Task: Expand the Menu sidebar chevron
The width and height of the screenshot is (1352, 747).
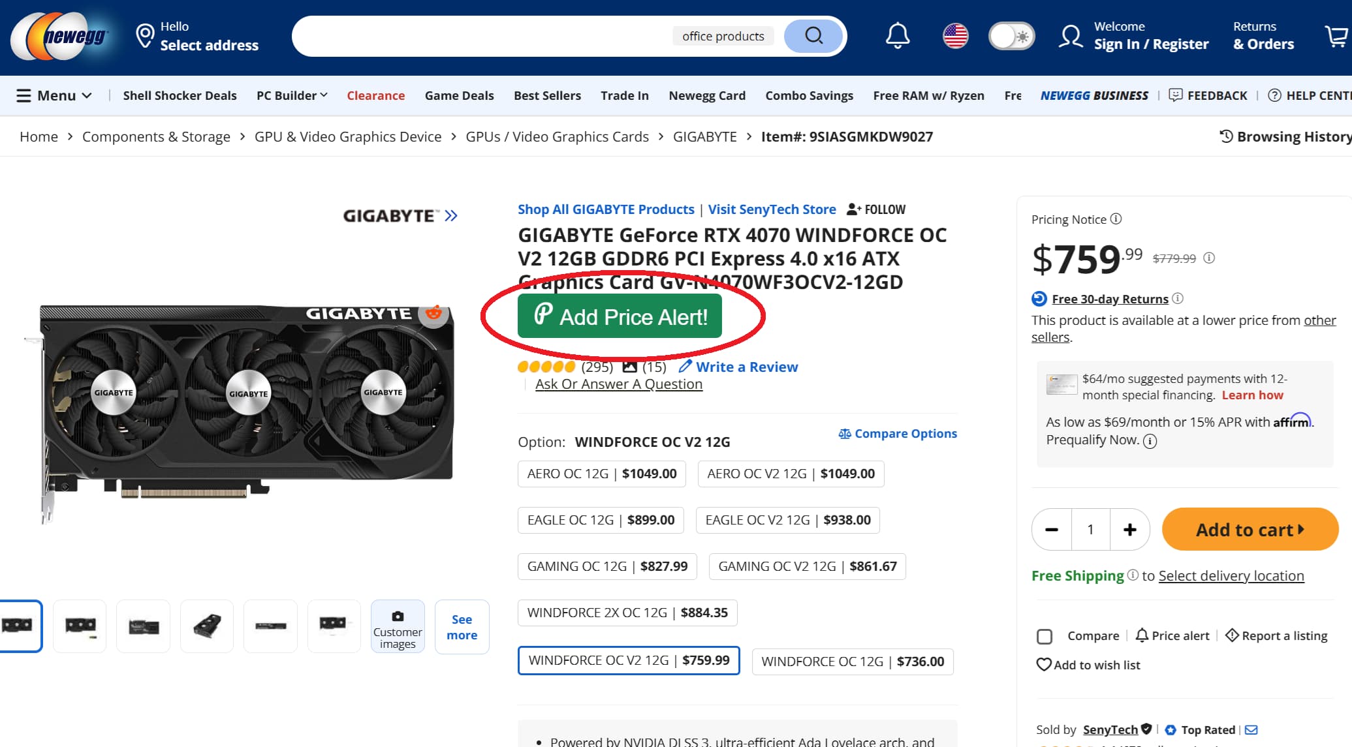Action: (x=88, y=95)
